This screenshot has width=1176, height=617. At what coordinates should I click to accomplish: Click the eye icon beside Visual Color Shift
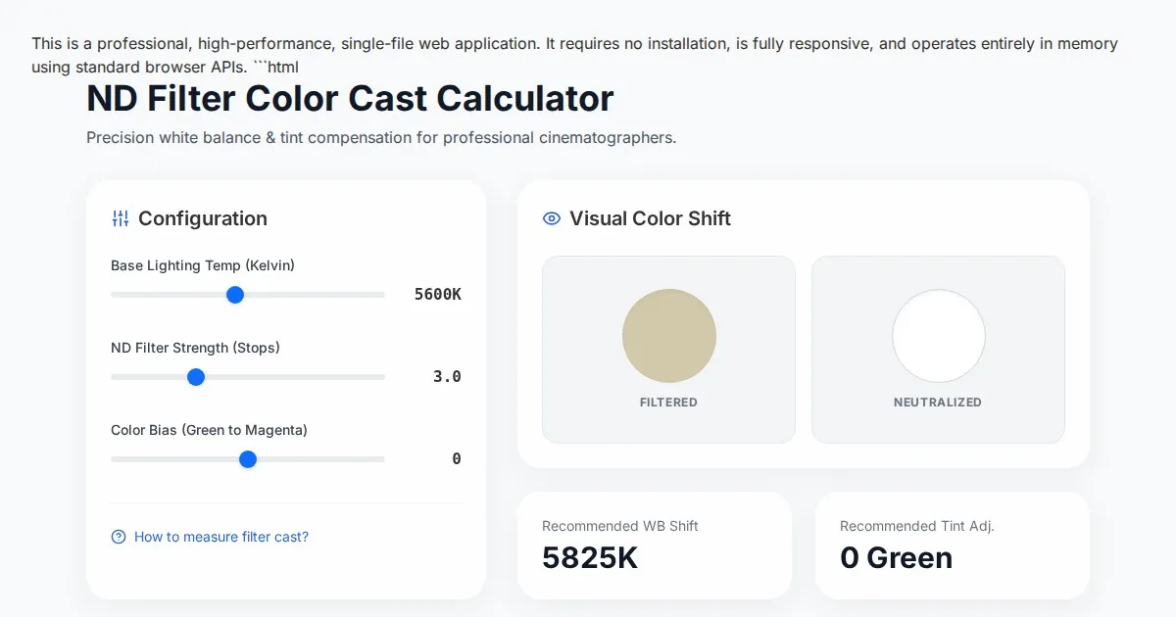click(x=552, y=218)
